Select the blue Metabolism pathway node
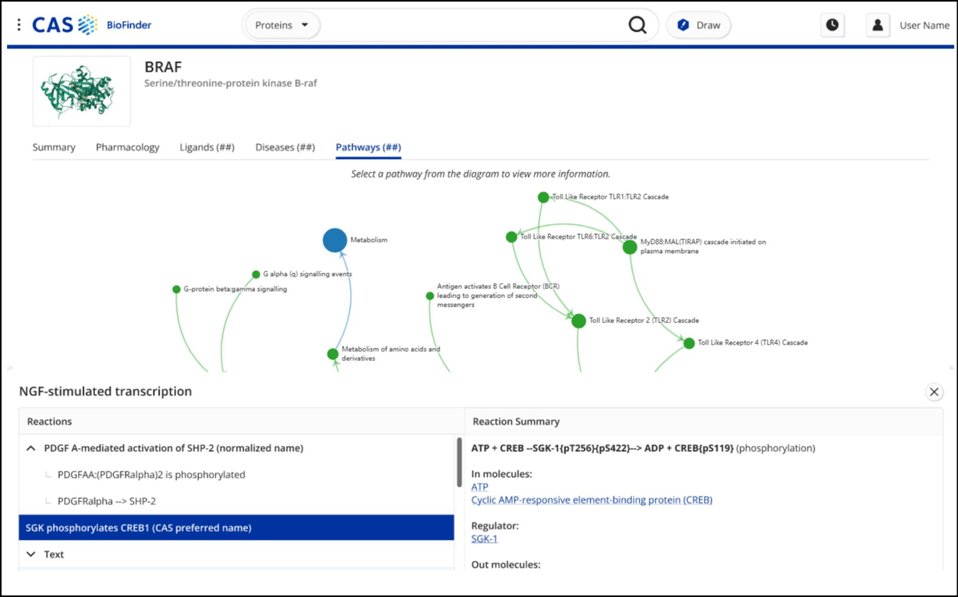 (x=335, y=240)
